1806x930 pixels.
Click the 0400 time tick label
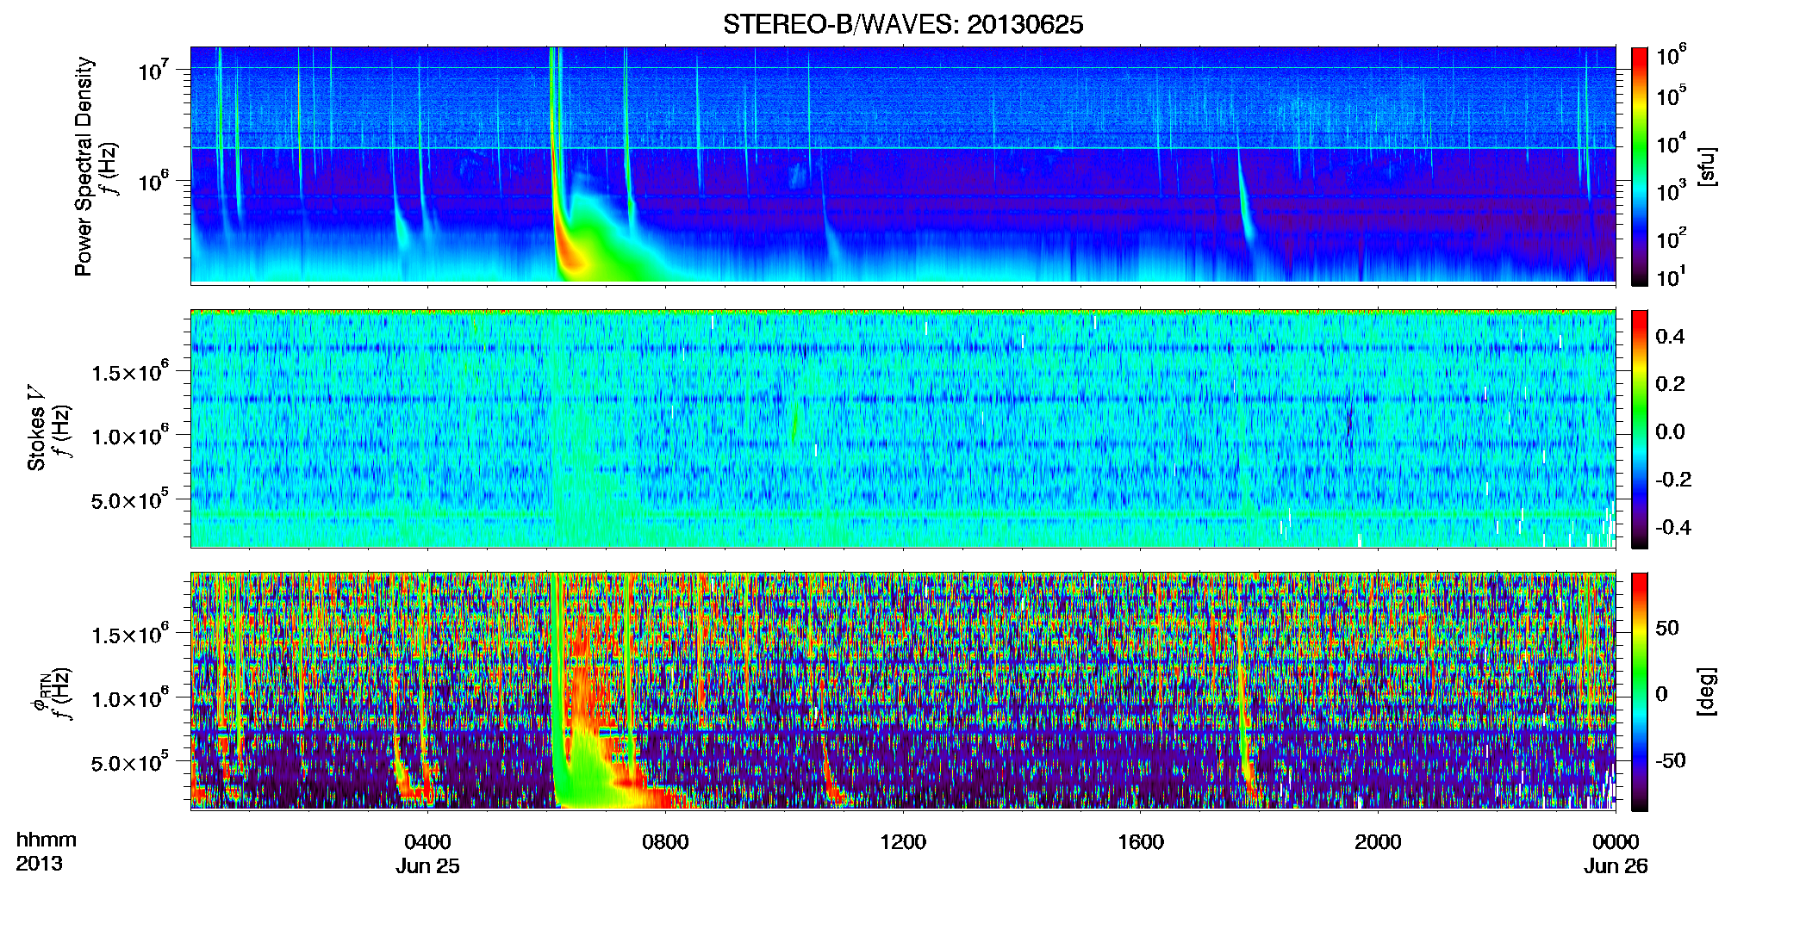tap(427, 841)
